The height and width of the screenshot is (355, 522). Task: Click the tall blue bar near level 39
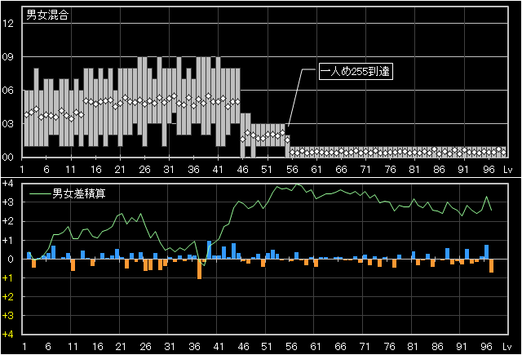pos(209,250)
